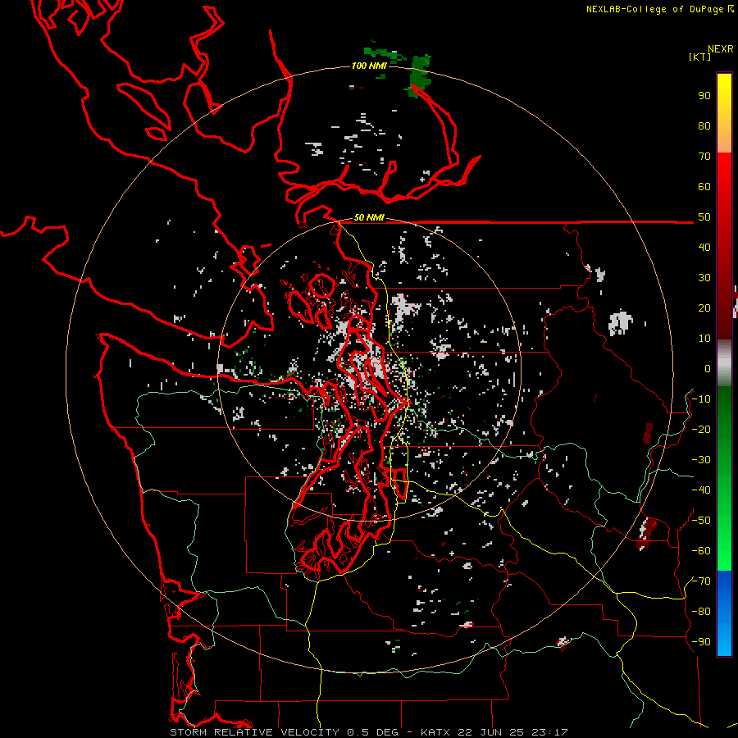This screenshot has width=738, height=738.
Task: Click the "30" value on velocity scale
Action: (x=704, y=278)
